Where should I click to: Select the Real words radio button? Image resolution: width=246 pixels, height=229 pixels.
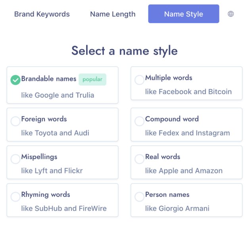(x=139, y=159)
